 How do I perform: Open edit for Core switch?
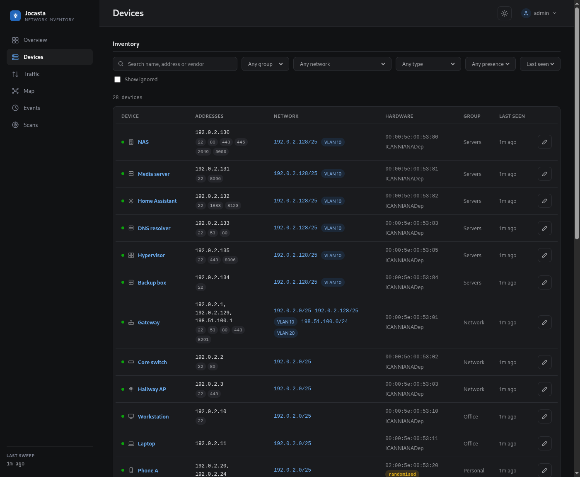coord(545,362)
